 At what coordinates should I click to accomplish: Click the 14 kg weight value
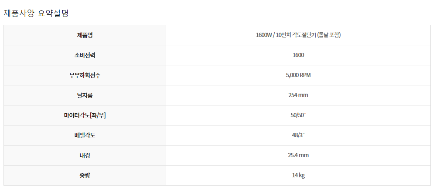point(298,175)
